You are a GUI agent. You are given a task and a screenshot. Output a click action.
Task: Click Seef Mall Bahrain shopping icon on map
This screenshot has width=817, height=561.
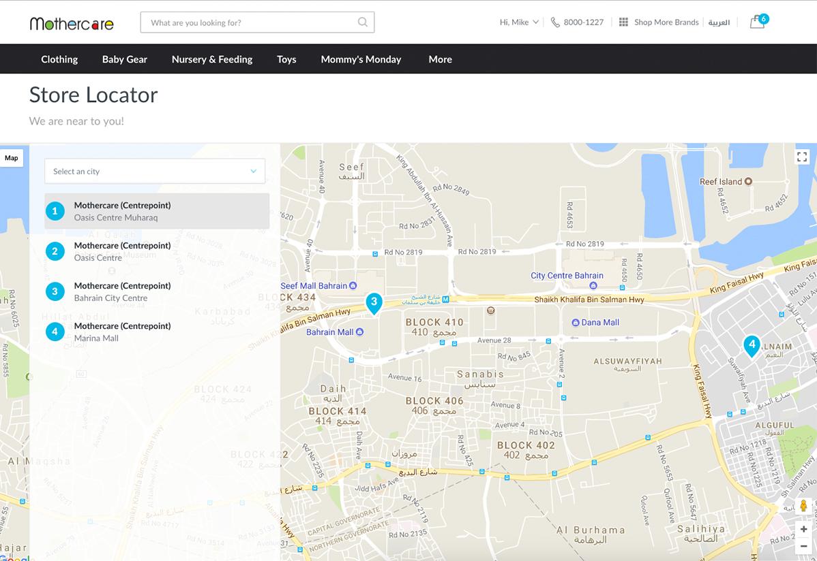coord(353,286)
